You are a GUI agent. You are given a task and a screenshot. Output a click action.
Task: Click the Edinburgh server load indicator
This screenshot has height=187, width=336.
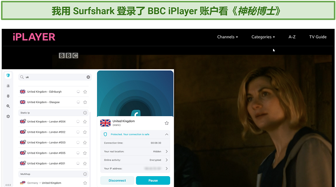pos(78,92)
